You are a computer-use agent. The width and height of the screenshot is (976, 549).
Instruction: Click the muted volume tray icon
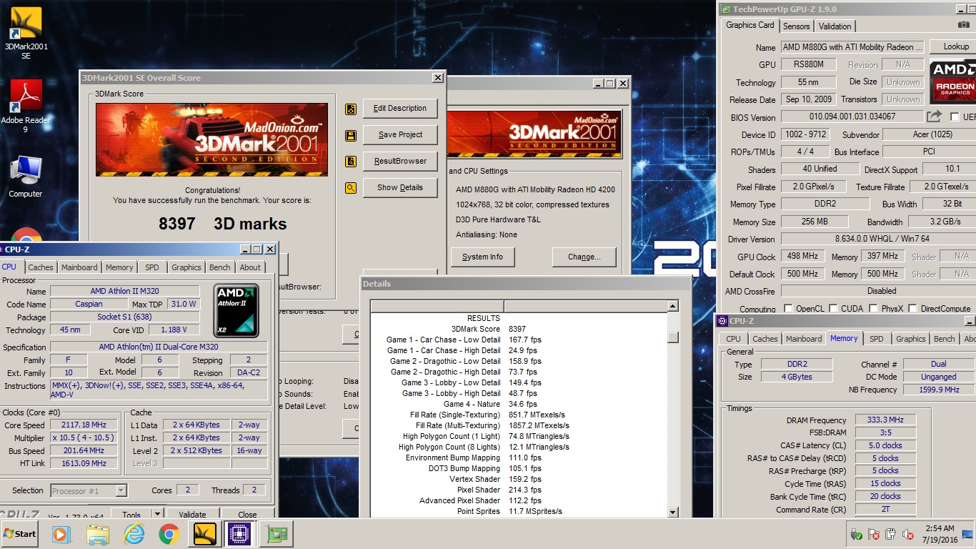point(908,534)
